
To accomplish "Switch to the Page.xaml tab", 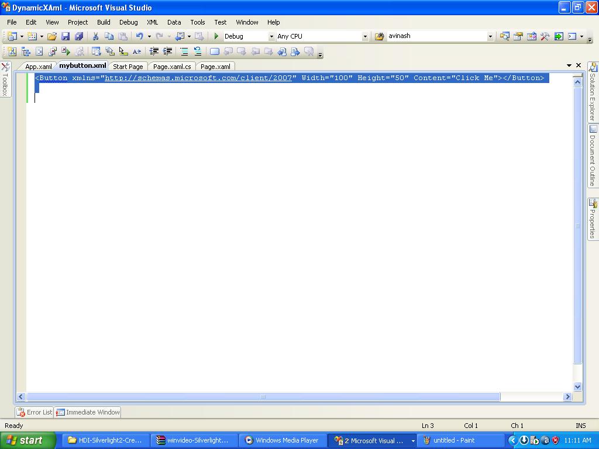I will click(215, 67).
